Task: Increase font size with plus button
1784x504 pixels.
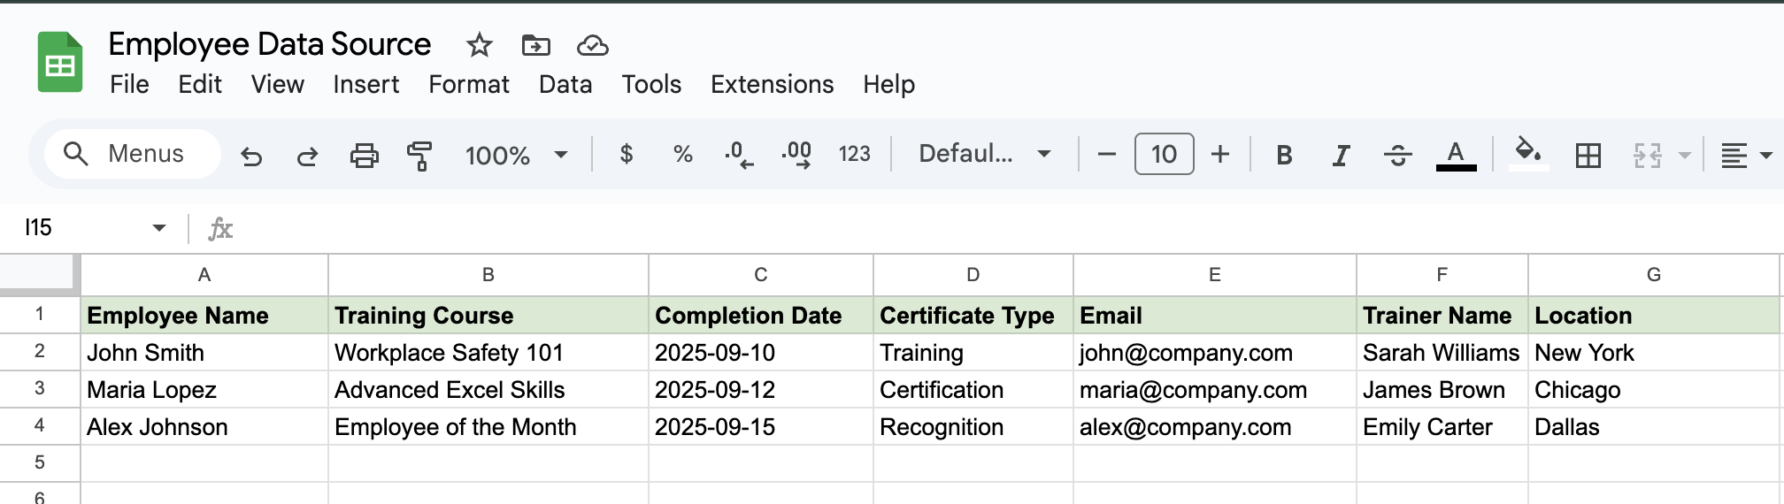Action: click(x=1220, y=155)
